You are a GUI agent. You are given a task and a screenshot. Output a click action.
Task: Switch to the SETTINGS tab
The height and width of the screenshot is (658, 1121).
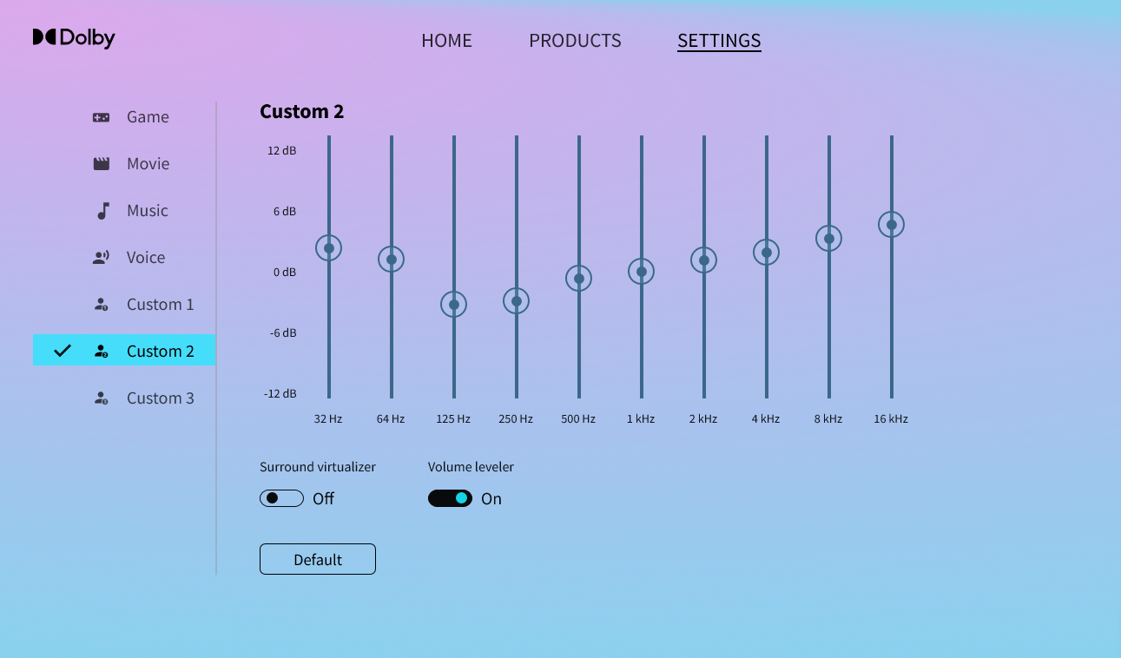point(719,41)
